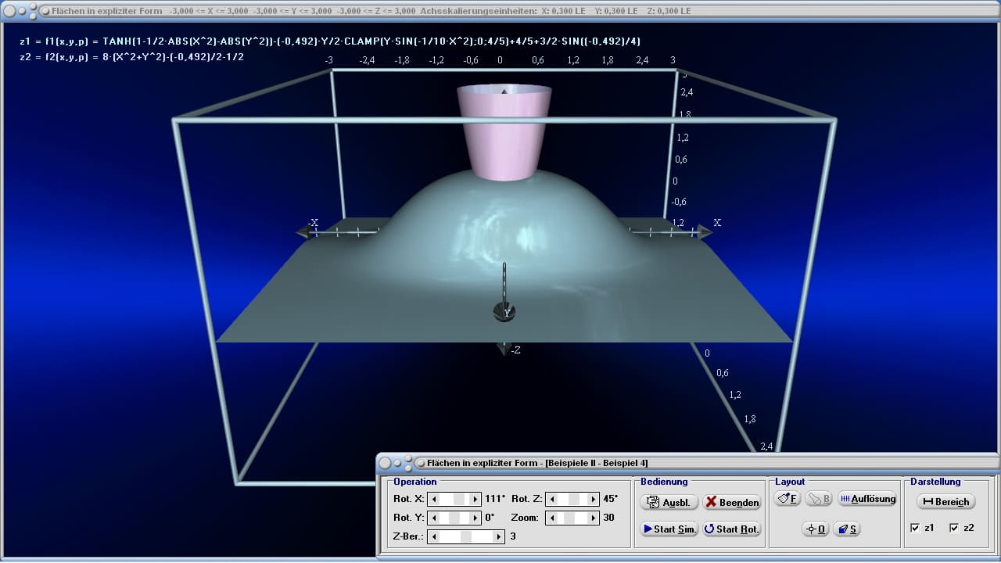The width and height of the screenshot is (1001, 563).
Task: Toggle the z2 surface checkbox
Action: [x=954, y=528]
